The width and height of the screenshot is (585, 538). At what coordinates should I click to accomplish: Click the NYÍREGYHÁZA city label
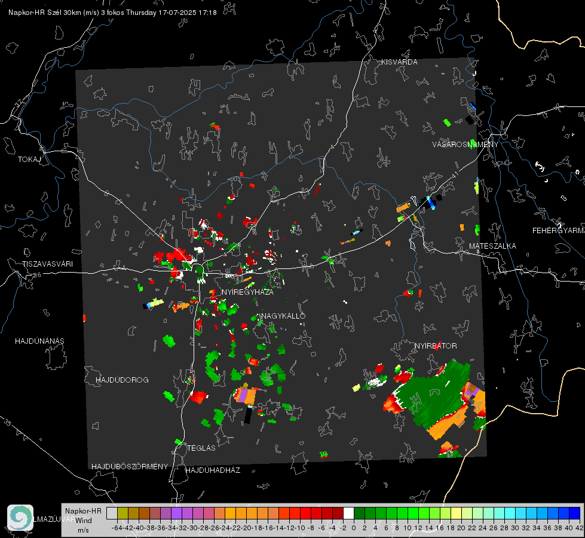click(x=247, y=292)
